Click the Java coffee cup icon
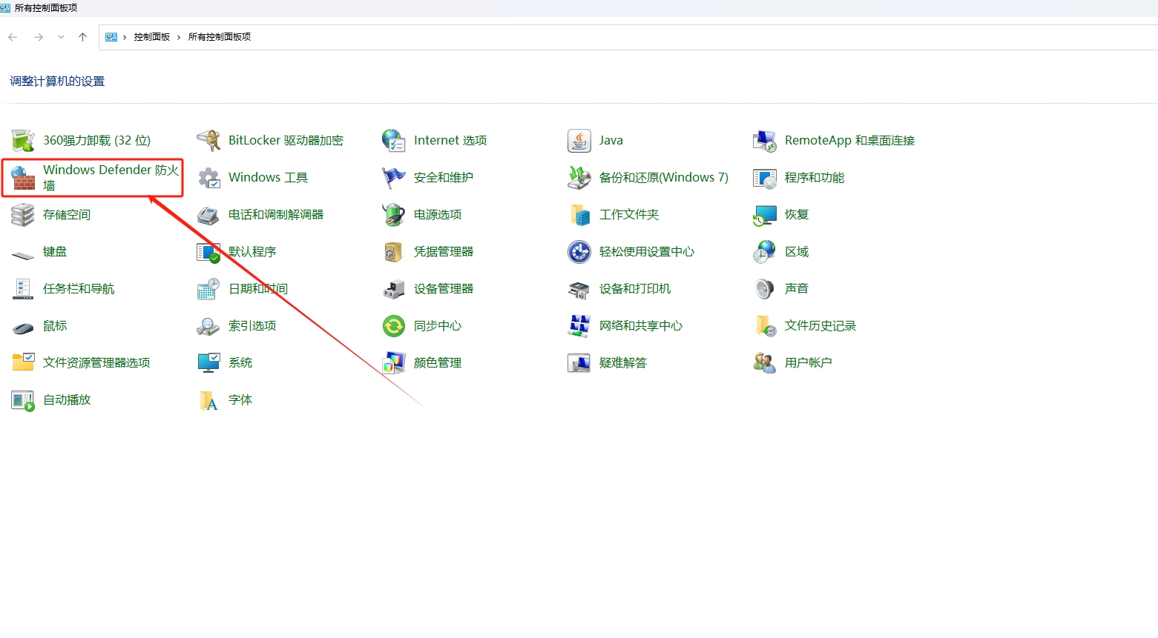 point(579,140)
